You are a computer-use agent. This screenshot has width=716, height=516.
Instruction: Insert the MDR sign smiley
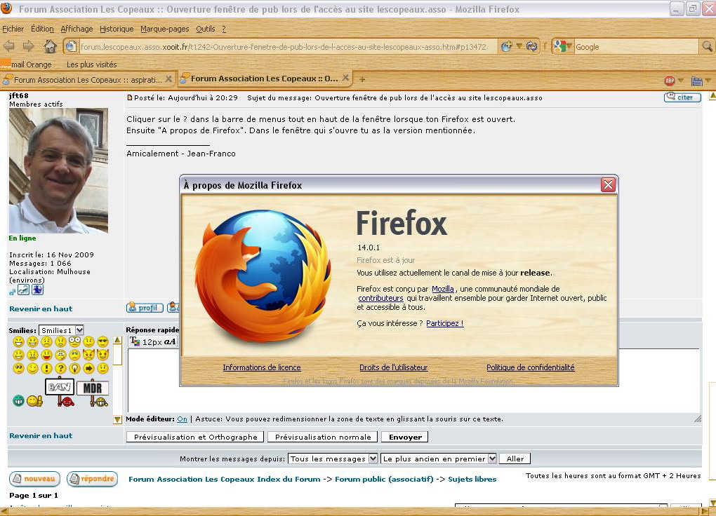click(x=93, y=393)
